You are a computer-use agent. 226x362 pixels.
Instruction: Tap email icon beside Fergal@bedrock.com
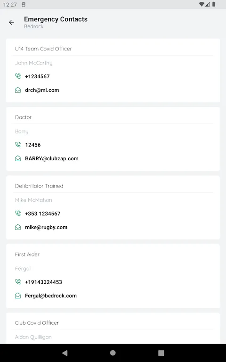(x=18, y=296)
